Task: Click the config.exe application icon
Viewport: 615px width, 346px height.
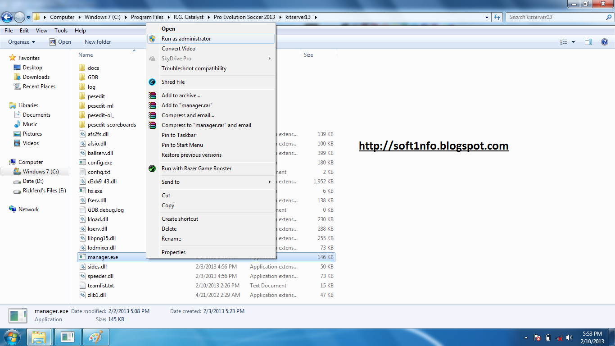Action: [x=82, y=163]
